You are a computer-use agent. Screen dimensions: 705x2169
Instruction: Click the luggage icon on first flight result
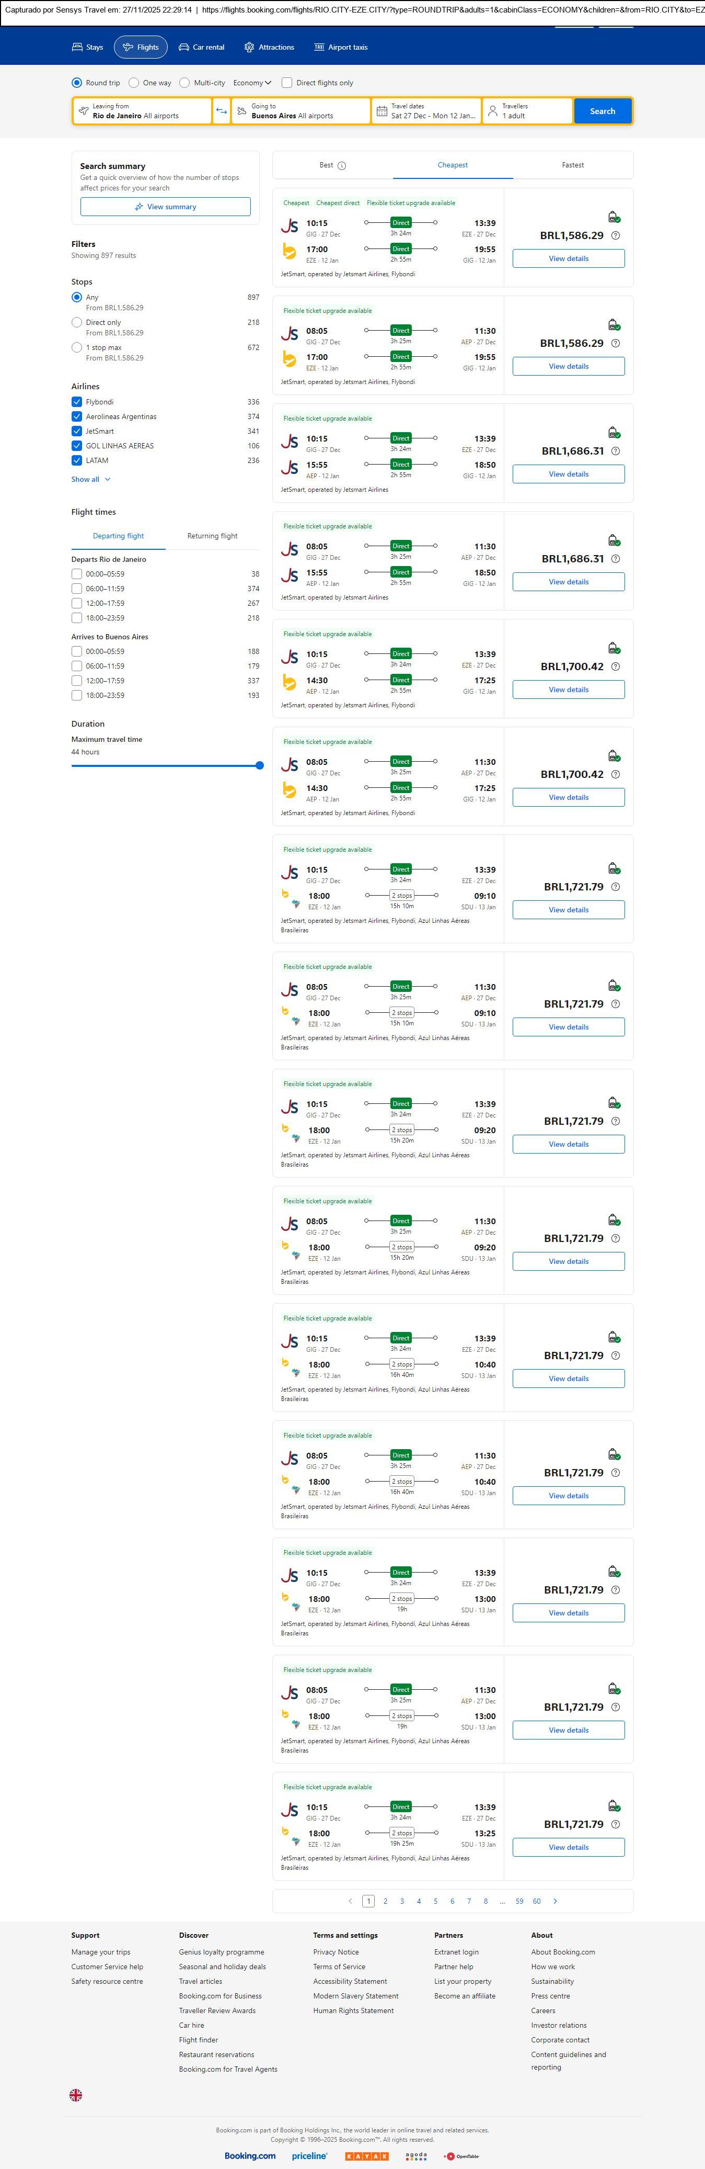614,217
